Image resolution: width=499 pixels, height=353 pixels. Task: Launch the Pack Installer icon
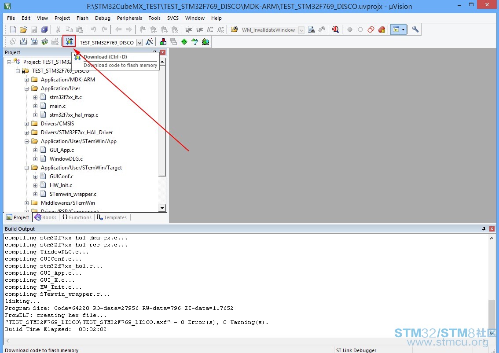click(x=205, y=42)
